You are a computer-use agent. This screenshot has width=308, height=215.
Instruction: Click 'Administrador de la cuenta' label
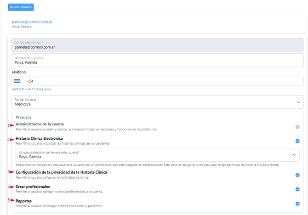tap(40, 124)
